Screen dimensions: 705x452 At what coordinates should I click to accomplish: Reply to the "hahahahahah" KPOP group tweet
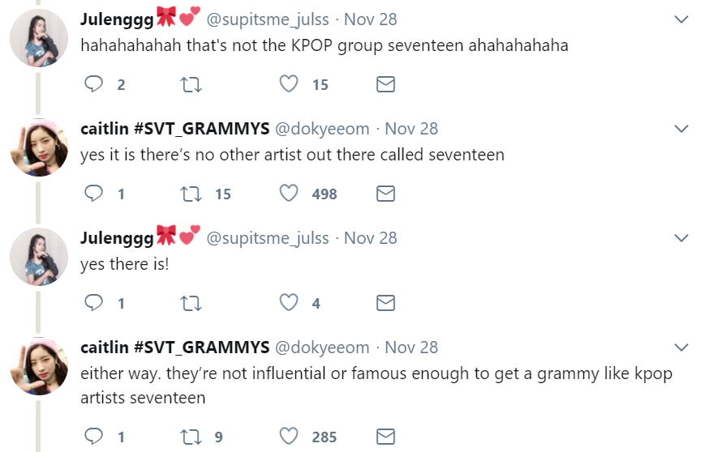click(95, 84)
